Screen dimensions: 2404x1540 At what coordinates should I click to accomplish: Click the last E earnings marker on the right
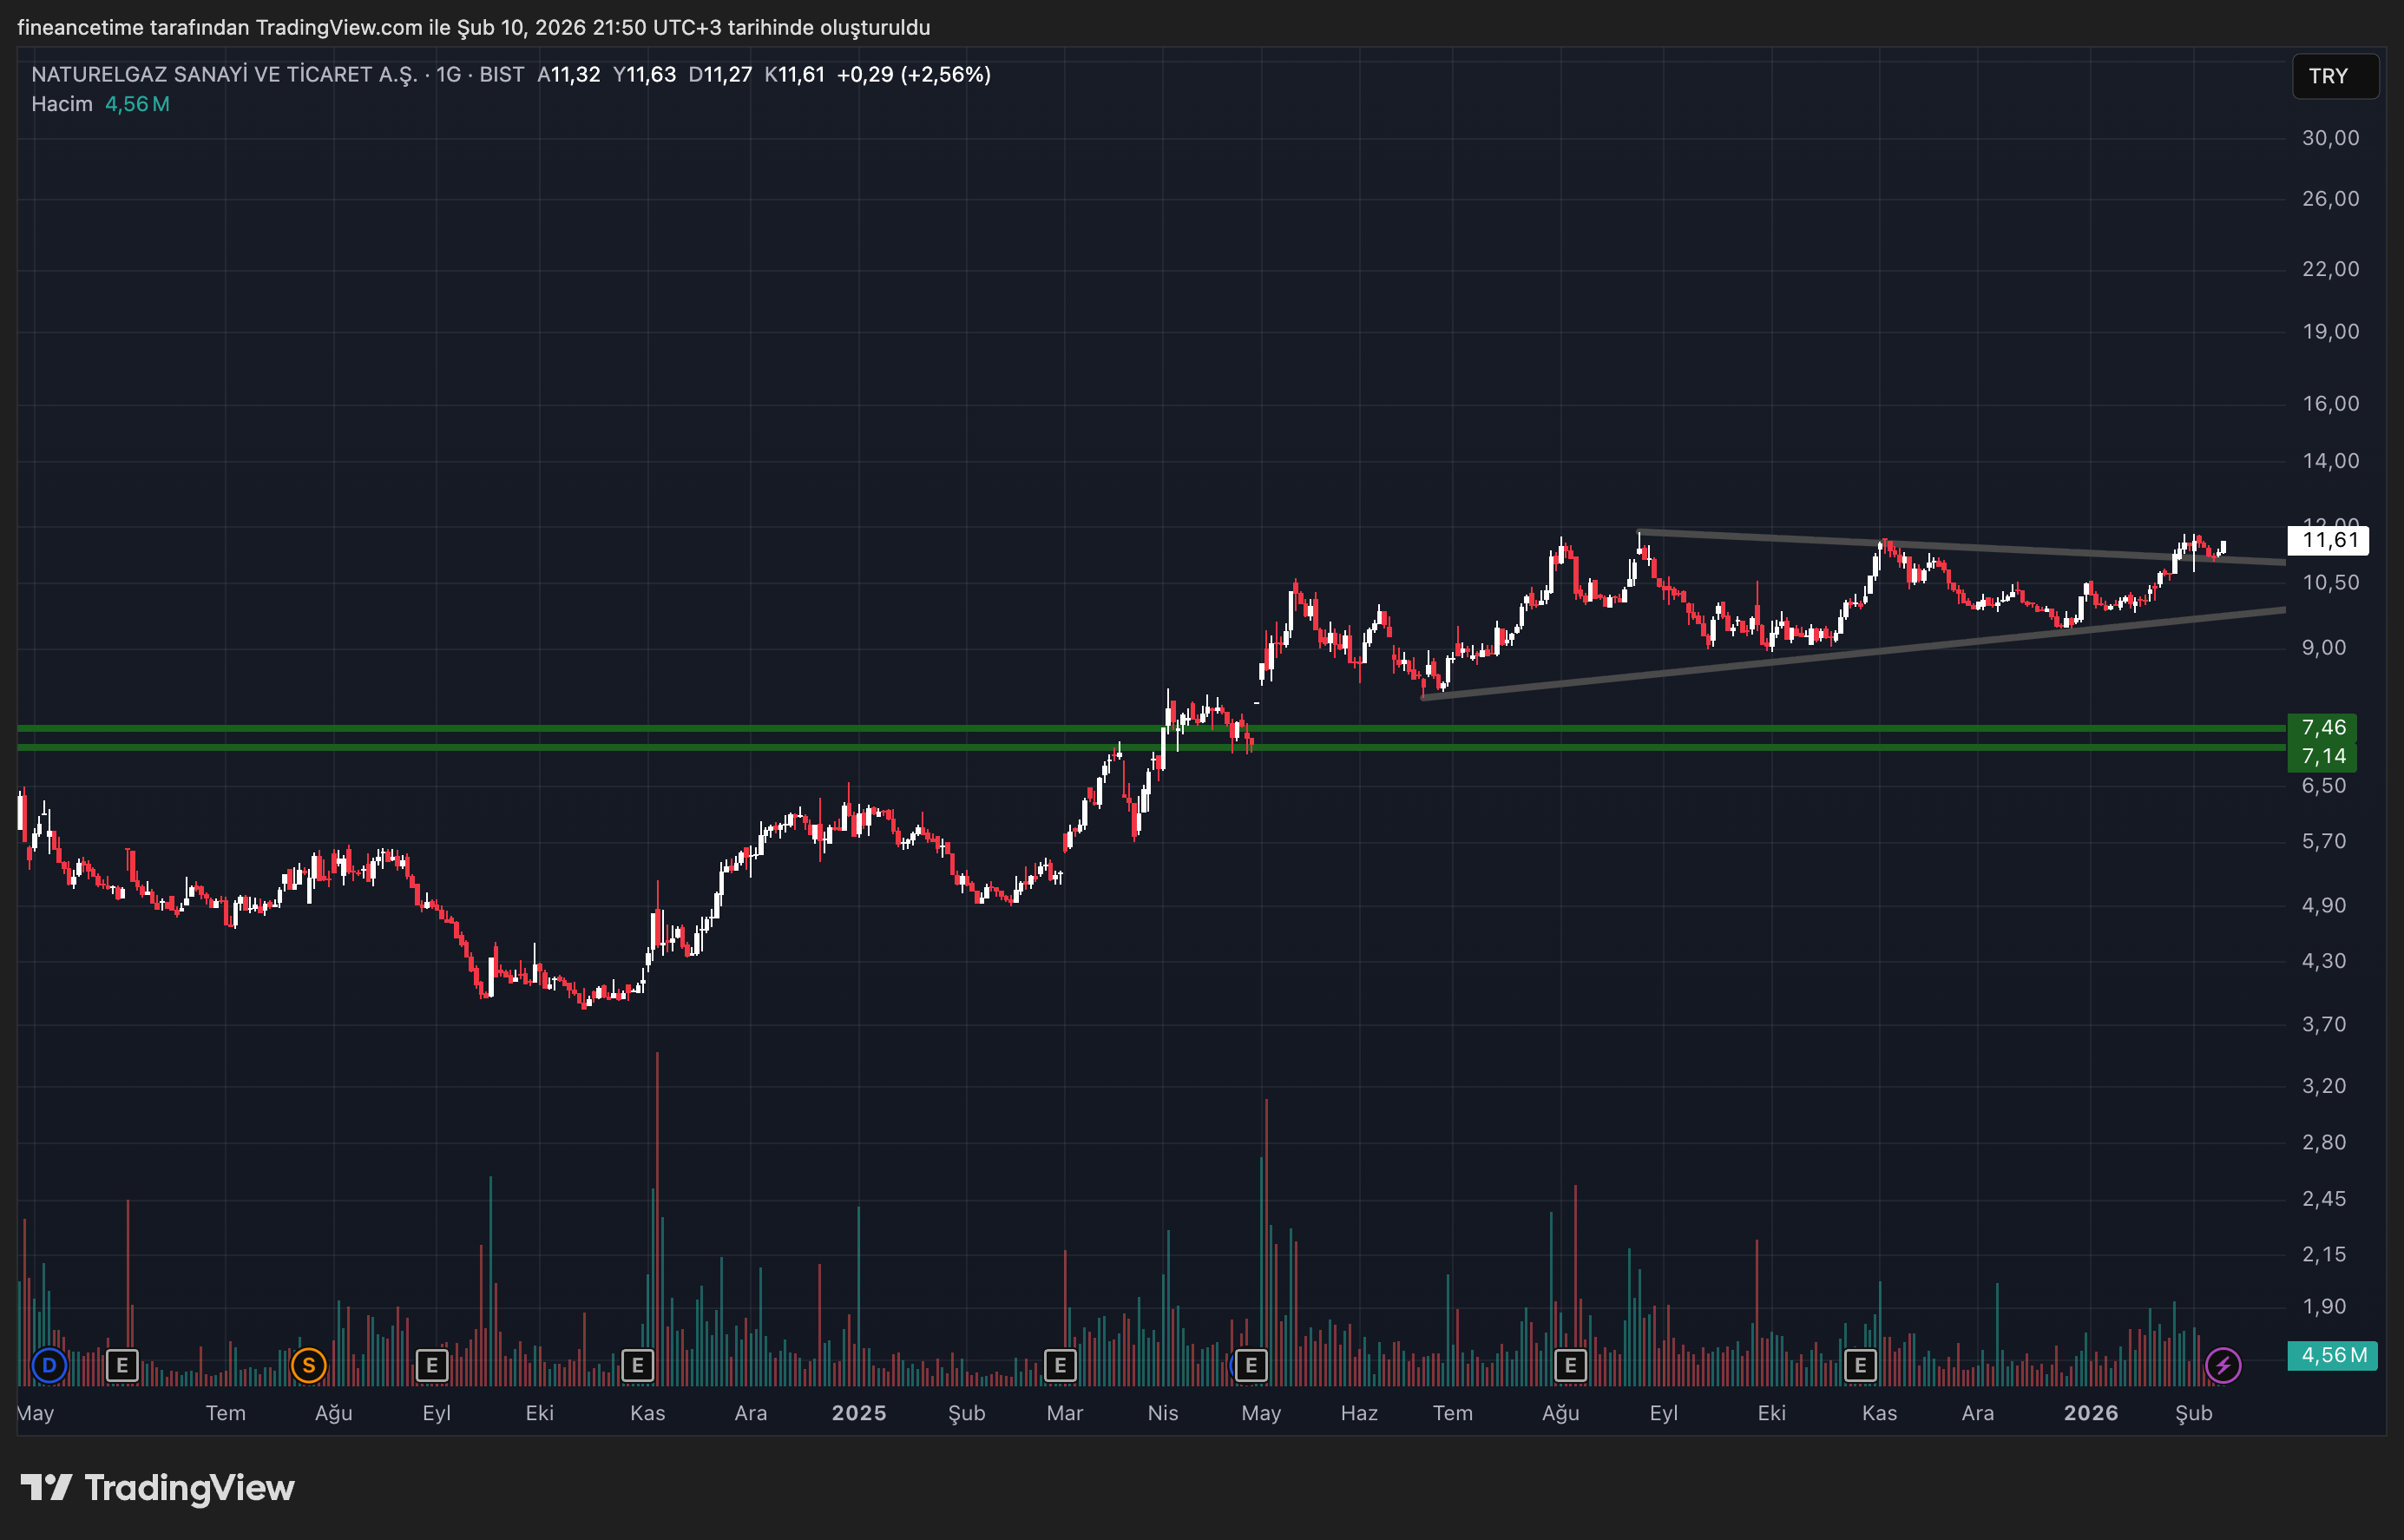click(x=1859, y=1365)
